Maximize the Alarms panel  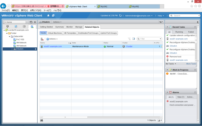point(195,92)
